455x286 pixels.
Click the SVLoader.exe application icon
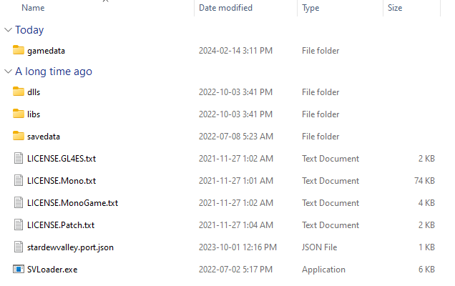19,270
